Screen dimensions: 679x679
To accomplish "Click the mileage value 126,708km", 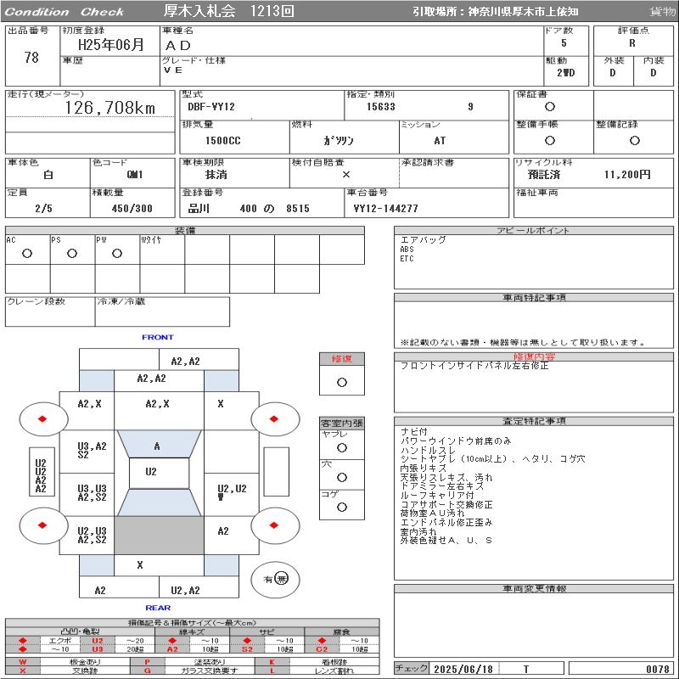I will coord(110,108).
